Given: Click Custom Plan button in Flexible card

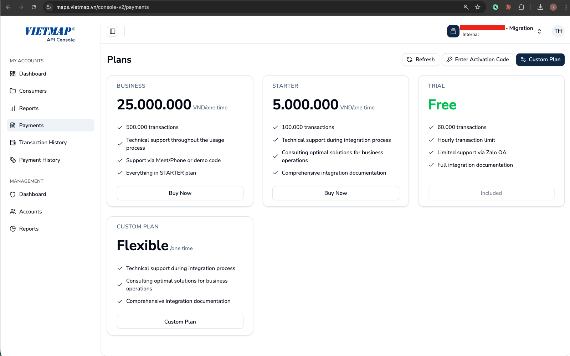Looking at the screenshot, I should [x=180, y=322].
